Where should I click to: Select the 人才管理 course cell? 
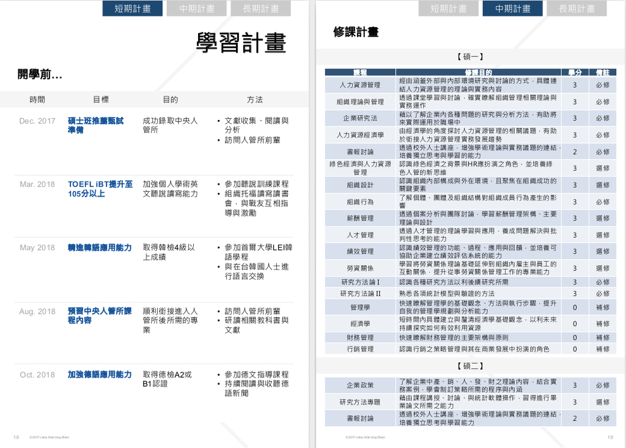[x=360, y=235]
